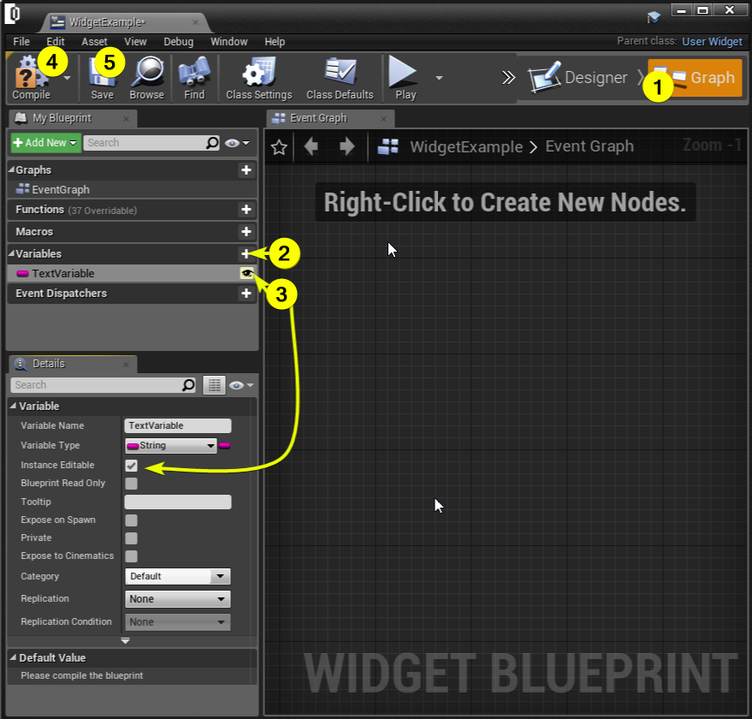This screenshot has height=719, width=752.
Task: Toggle TextVariable eye visibility icon
Action: coord(246,273)
